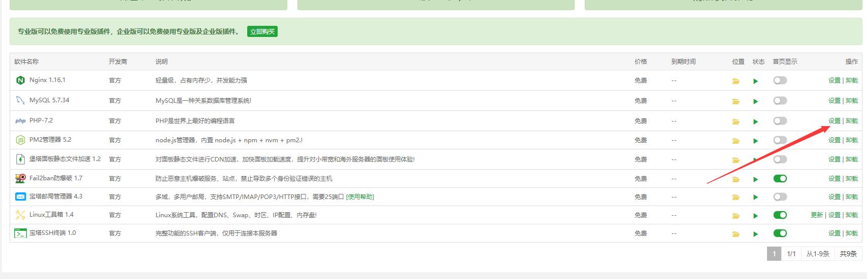Click 卸载 for 宝塔邮局管理器
Viewport: 867px width, 279px height.
[x=852, y=197]
